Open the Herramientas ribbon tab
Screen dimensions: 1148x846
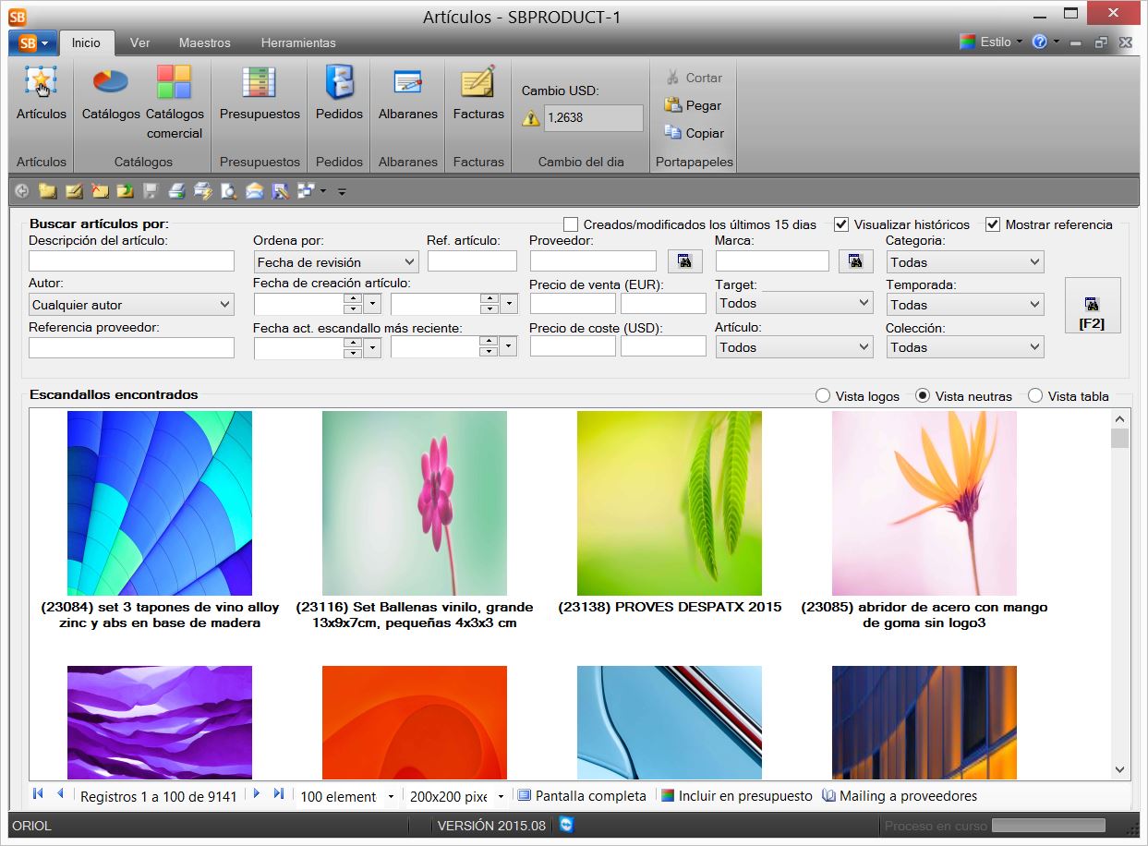pyautogui.click(x=298, y=42)
